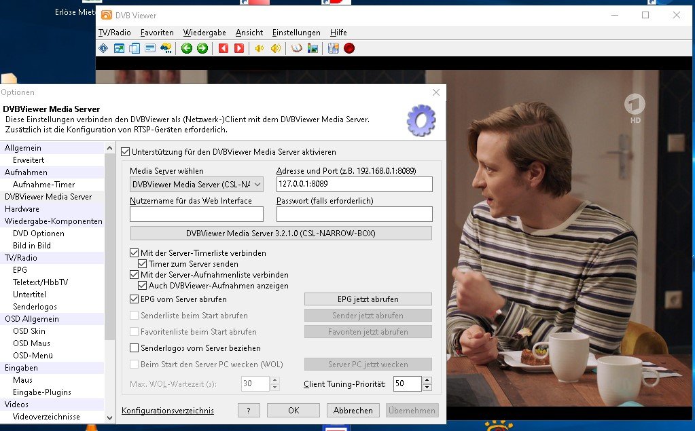
Task: Open the Konfigurationsverzeichnis link
Action: click(x=167, y=411)
